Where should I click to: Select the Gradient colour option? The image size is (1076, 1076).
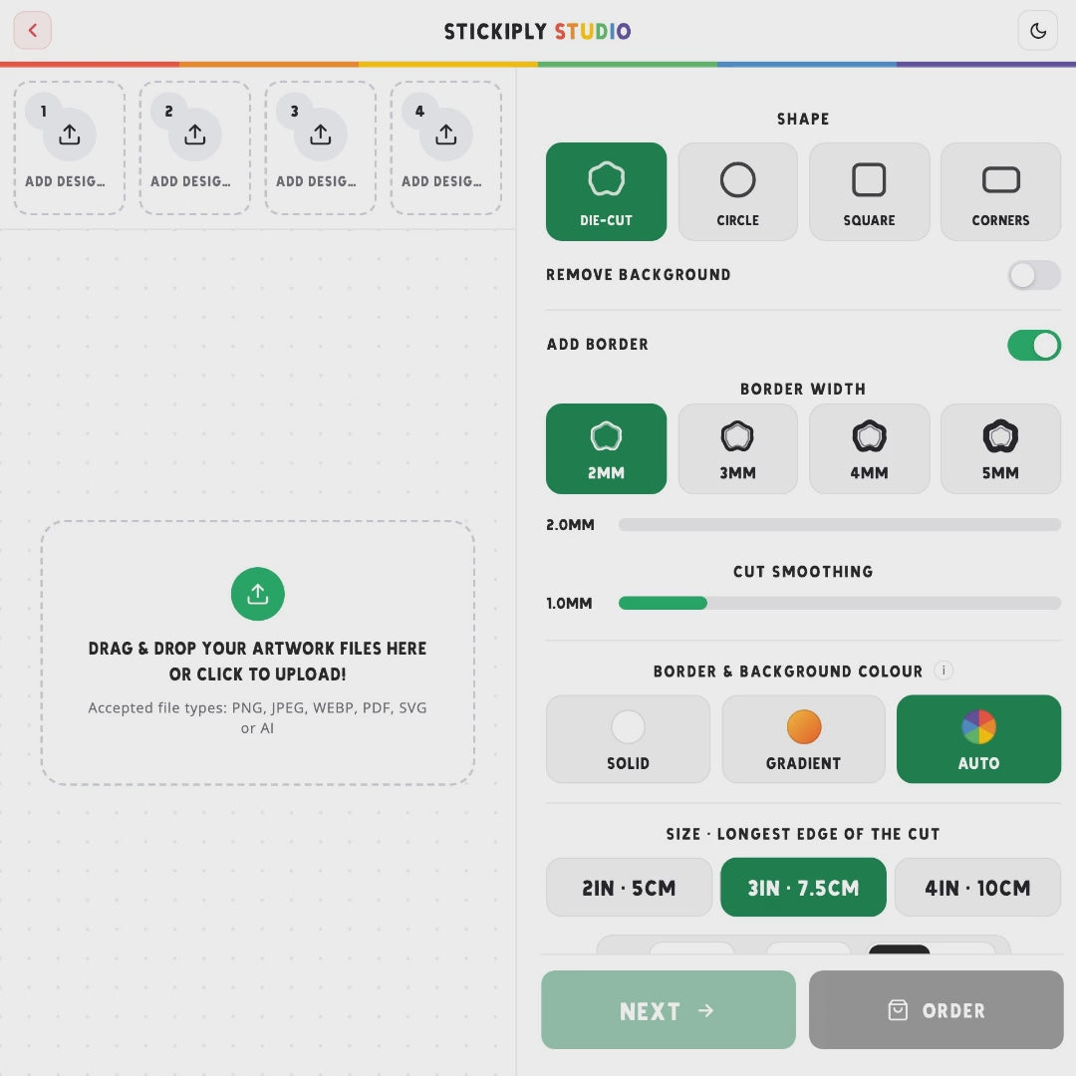pos(804,739)
